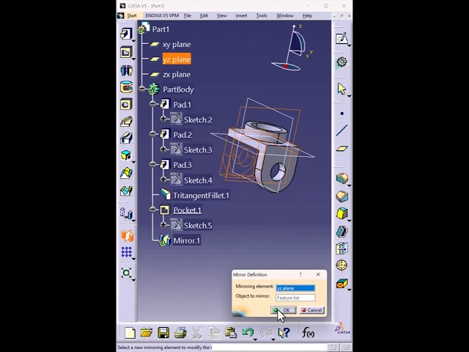The image size is (469, 352).
Task: Select xy plane in the tree
Action: coord(177,44)
